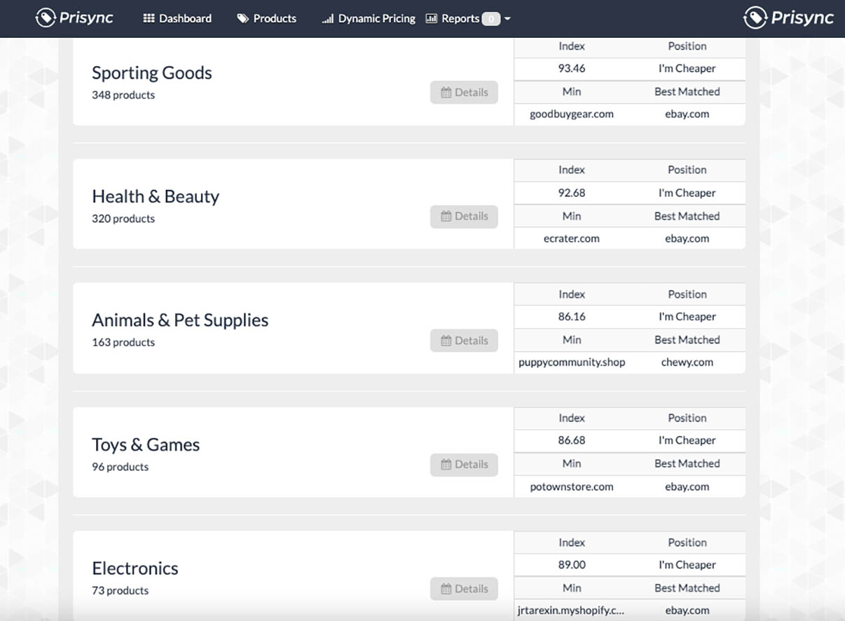
Task: Click the calendar icon in Electronics Details button
Action: (446, 589)
